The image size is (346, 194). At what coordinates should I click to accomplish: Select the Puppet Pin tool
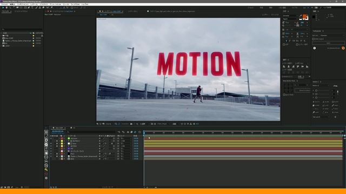click(x=51, y=8)
